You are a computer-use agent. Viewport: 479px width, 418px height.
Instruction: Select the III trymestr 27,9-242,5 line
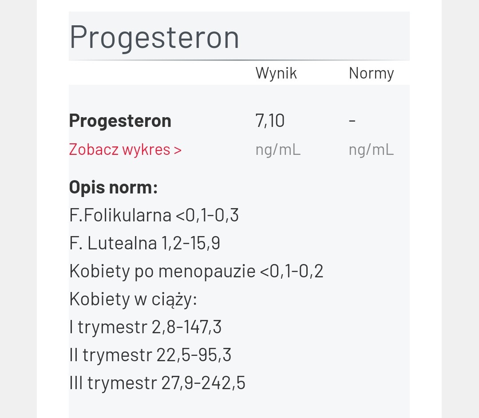[157, 383]
